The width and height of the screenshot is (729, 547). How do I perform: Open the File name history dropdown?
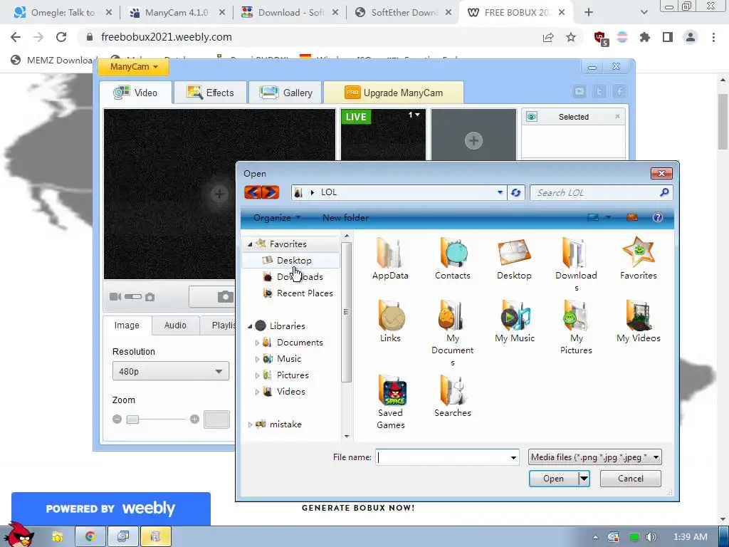tap(513, 457)
